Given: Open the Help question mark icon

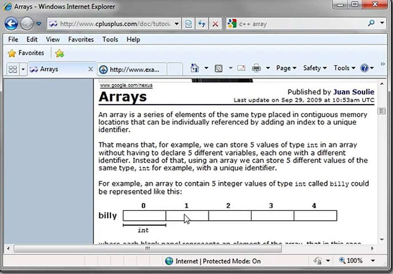Looking at the screenshot, I should pyautogui.click(x=367, y=68).
